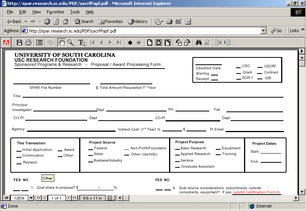
Task: Click the Back button
Action: coord(14,21)
